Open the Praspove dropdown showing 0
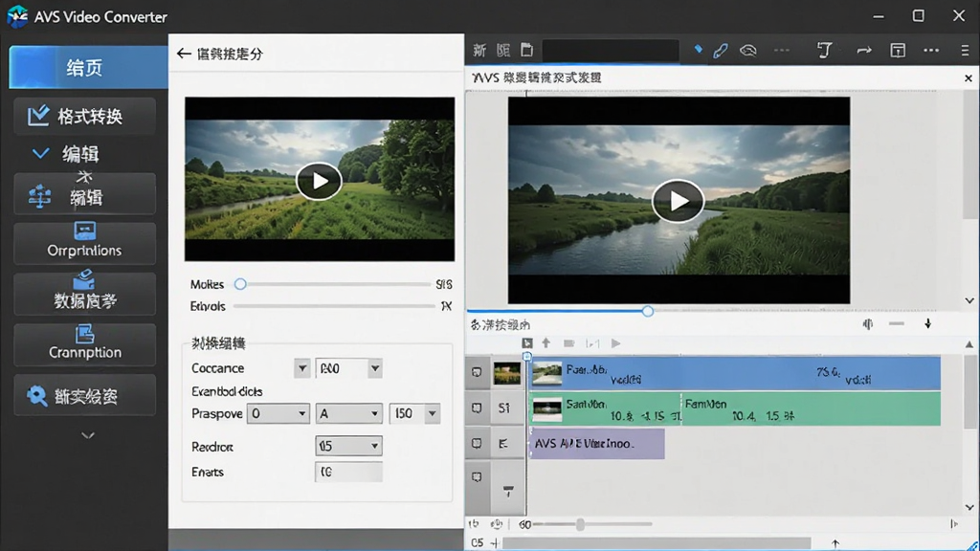The width and height of the screenshot is (980, 551). [x=278, y=413]
